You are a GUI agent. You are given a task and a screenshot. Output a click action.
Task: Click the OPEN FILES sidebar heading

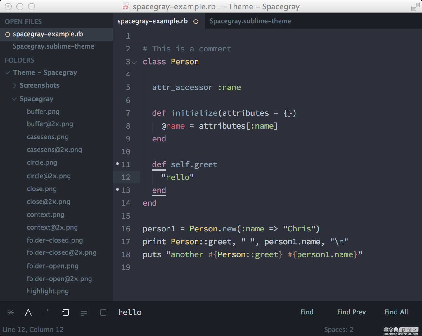click(x=23, y=22)
